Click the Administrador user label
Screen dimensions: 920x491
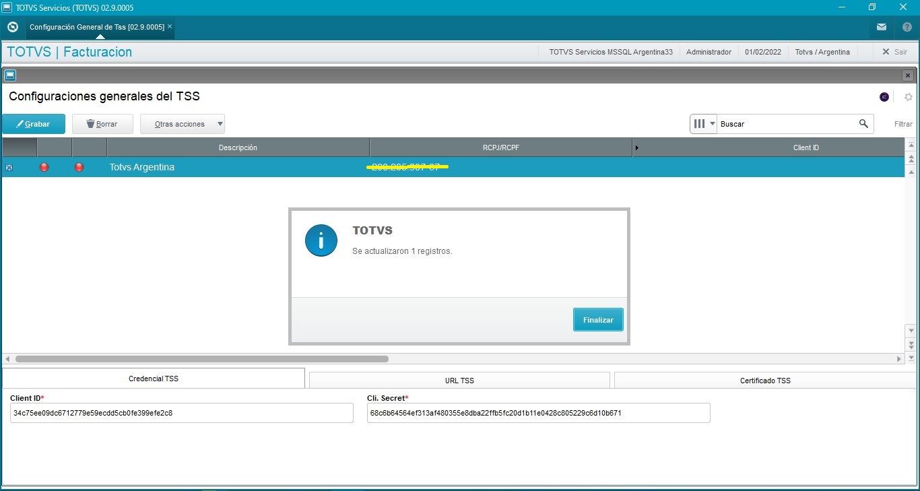tap(709, 52)
